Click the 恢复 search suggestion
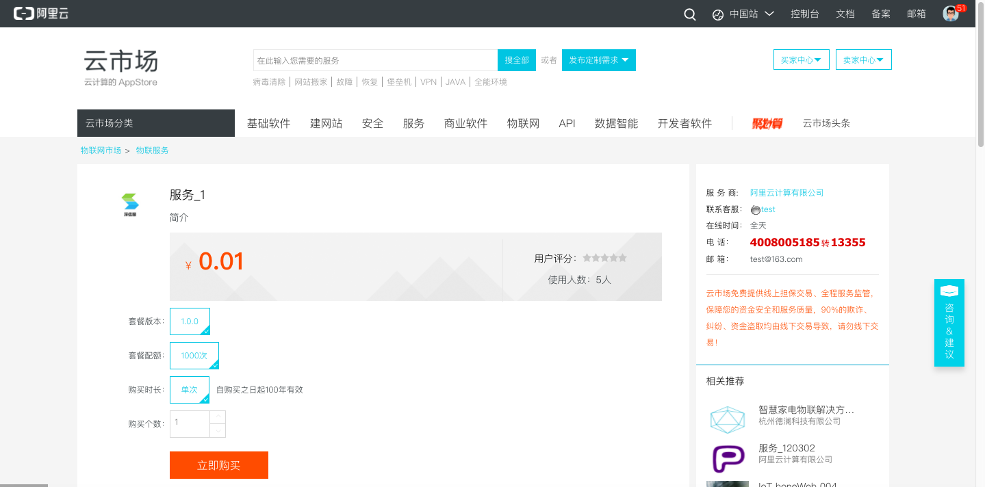 tap(370, 82)
